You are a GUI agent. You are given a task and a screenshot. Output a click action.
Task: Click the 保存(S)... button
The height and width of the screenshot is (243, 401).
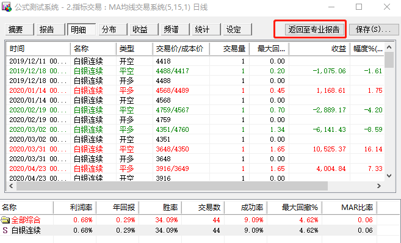coord(374,29)
